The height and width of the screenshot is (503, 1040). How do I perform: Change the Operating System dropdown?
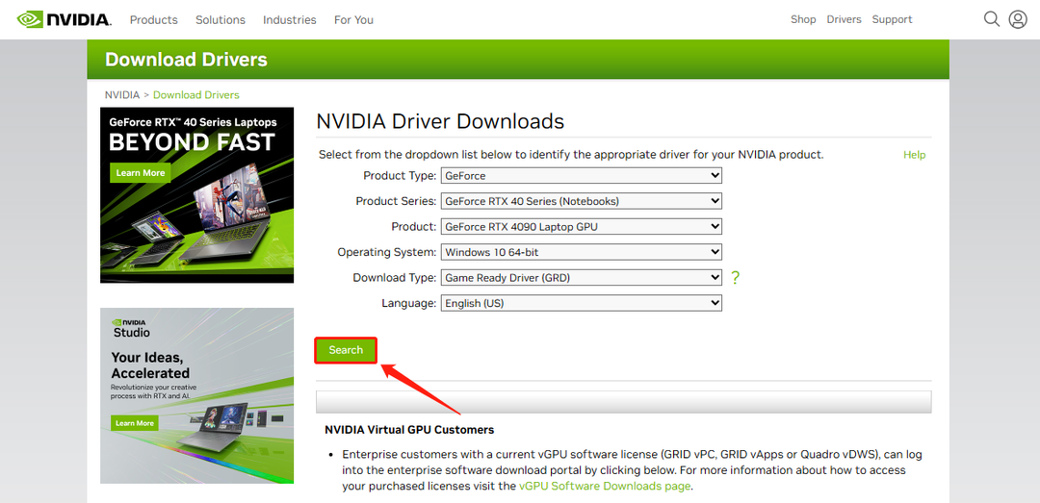point(581,252)
